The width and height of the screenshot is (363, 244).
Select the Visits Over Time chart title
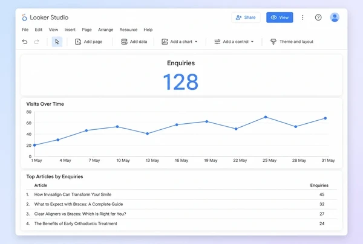click(x=45, y=104)
